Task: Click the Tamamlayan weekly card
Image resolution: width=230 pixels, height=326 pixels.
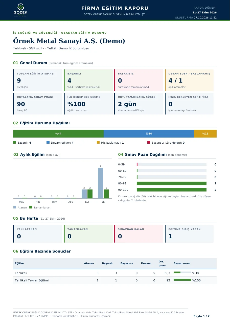Action: click(88, 234)
